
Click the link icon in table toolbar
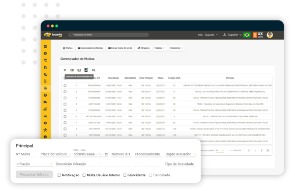click(x=93, y=70)
